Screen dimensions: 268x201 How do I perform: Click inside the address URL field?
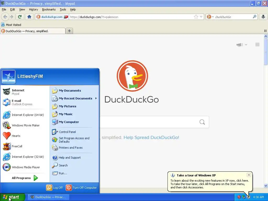coord(132,17)
